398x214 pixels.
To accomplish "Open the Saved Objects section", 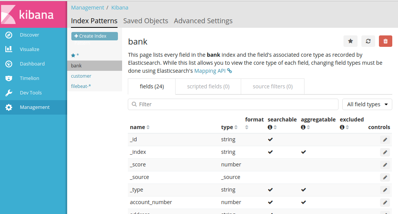I will click(145, 21).
